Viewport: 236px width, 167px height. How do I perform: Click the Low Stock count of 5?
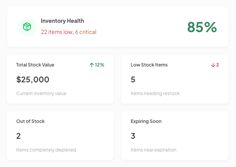133,80
